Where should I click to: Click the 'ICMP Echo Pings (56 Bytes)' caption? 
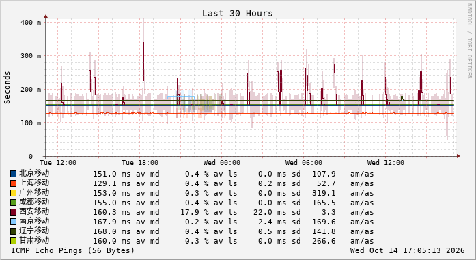click(x=72, y=250)
